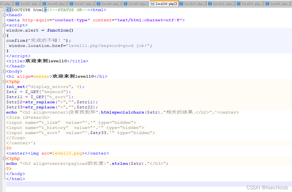This screenshot has width=292, height=192.
Task: Collapse the <script> block fold marker
Action: [x=4, y=25]
